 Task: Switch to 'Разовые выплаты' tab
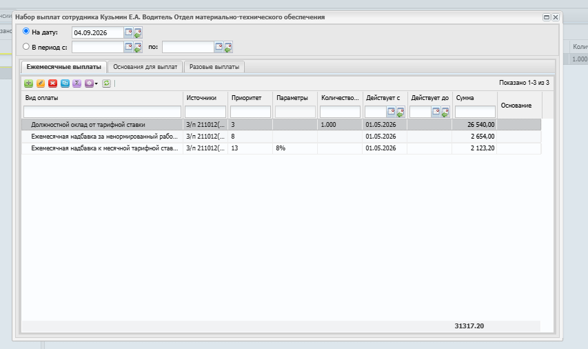tap(214, 67)
